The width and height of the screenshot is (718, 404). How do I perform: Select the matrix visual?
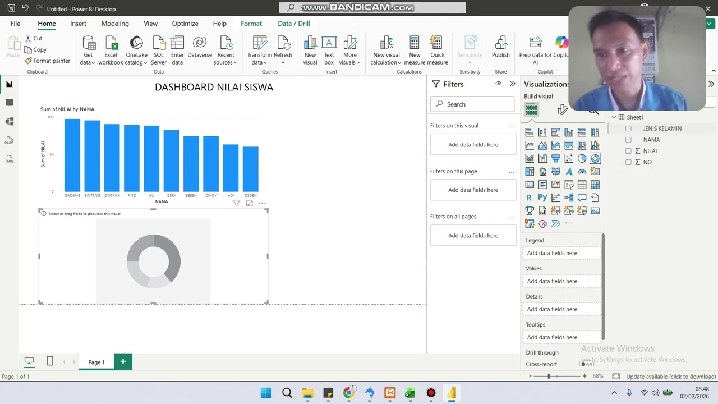pos(595,185)
